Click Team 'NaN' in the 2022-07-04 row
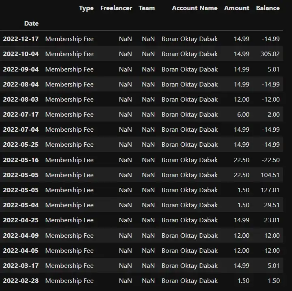The height and width of the screenshot is (291, 292). tap(148, 129)
